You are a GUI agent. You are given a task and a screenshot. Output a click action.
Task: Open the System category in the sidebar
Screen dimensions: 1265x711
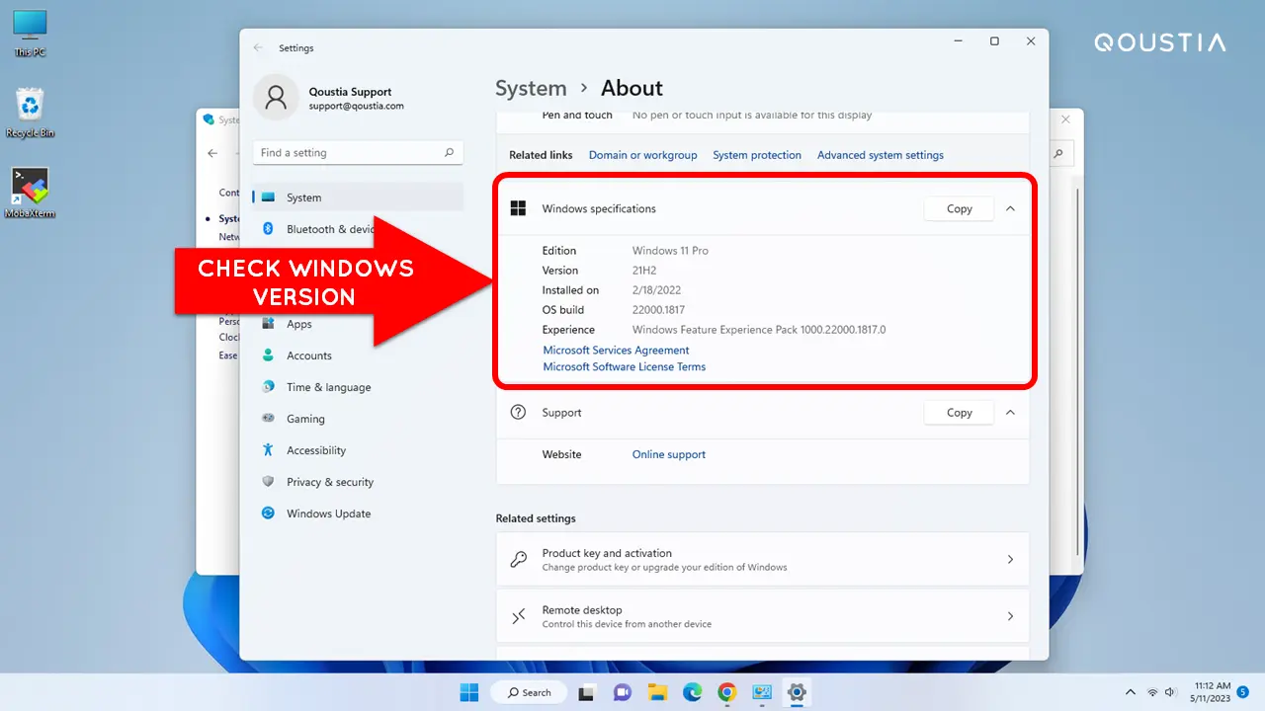(x=358, y=197)
